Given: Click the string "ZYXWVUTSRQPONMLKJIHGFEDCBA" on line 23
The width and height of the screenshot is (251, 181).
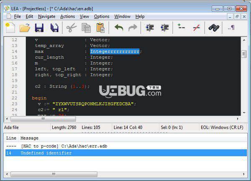Looking at the screenshot, I should click(x=93, y=104).
